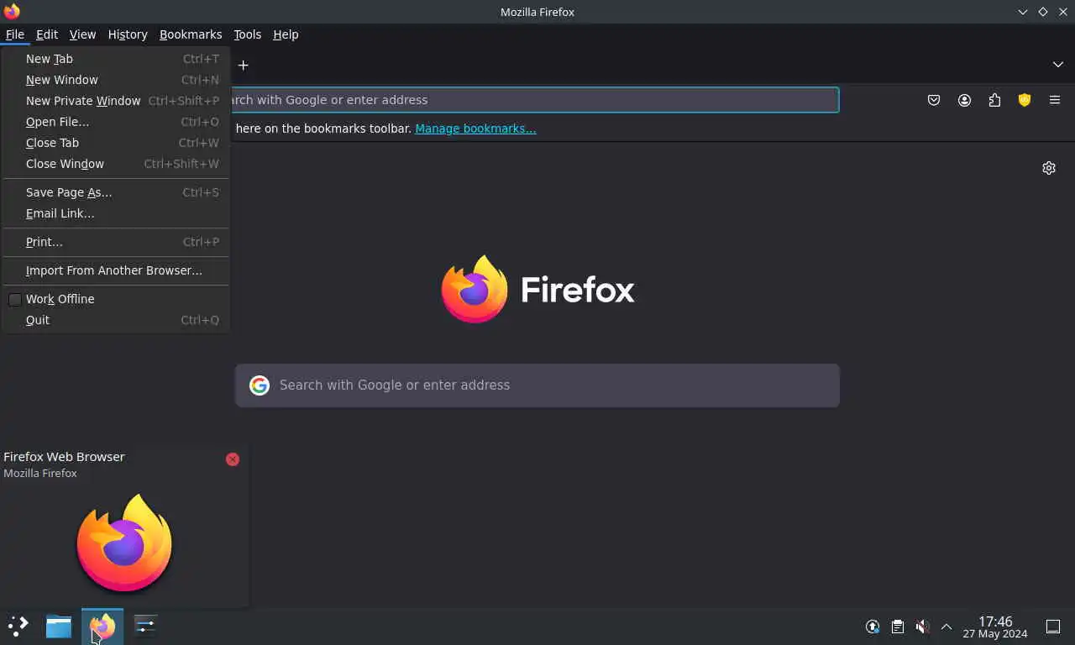
Task: Click the updates tray icon
Action: tap(873, 627)
